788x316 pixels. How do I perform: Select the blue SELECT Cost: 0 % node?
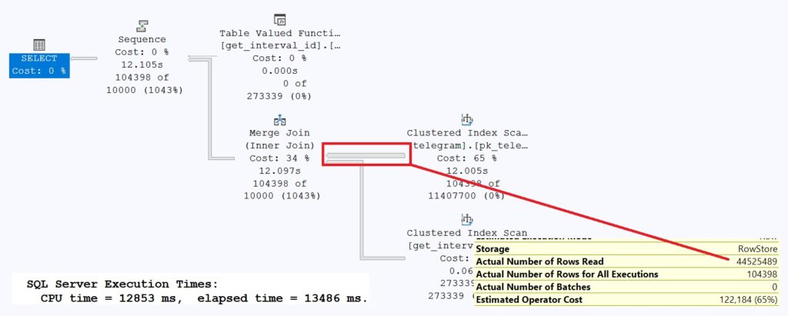click(39, 65)
